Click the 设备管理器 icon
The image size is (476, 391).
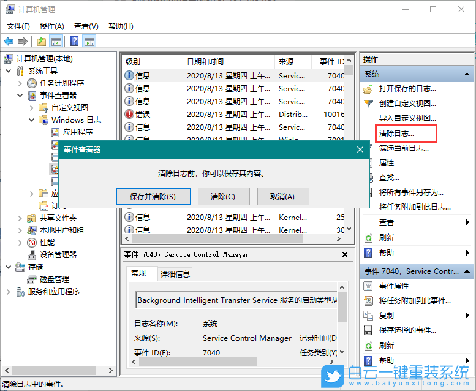coord(32,254)
